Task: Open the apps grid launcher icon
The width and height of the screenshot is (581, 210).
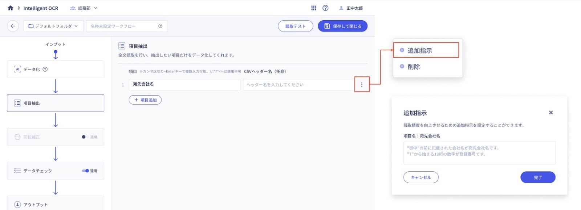Action: pyautogui.click(x=314, y=8)
